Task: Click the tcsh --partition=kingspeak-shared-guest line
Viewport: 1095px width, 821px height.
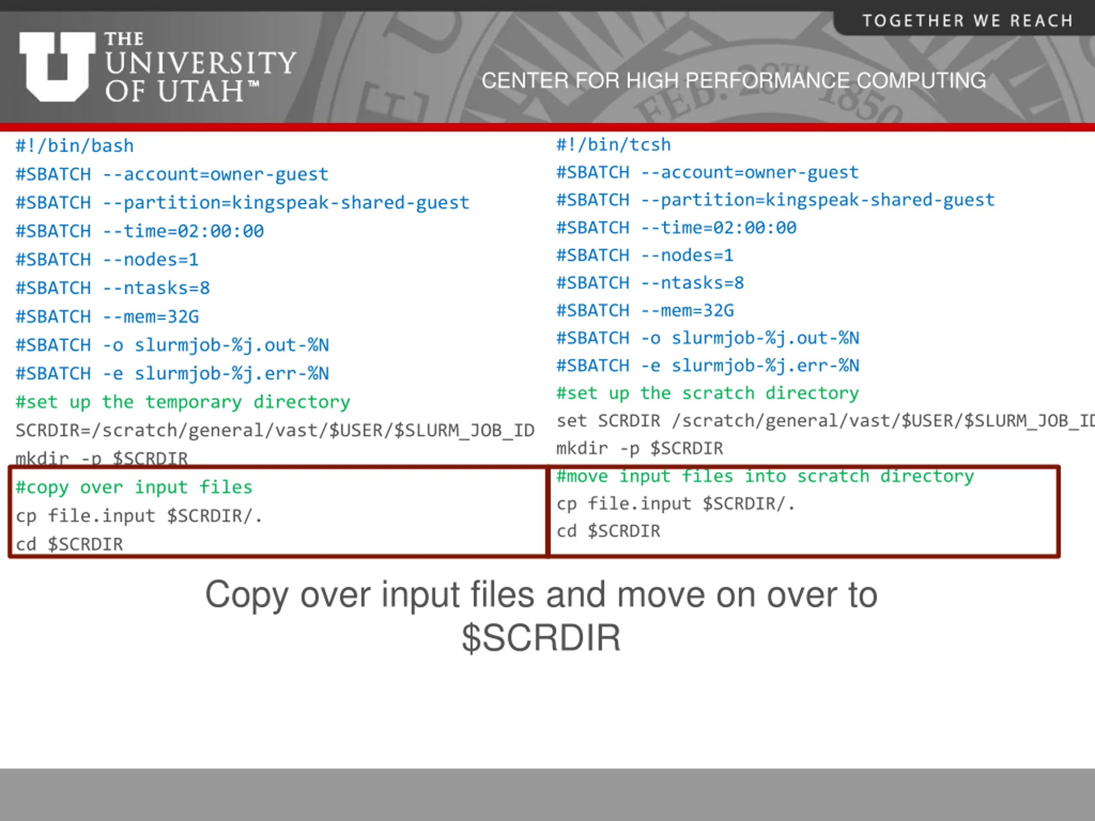Action: pyautogui.click(x=775, y=201)
